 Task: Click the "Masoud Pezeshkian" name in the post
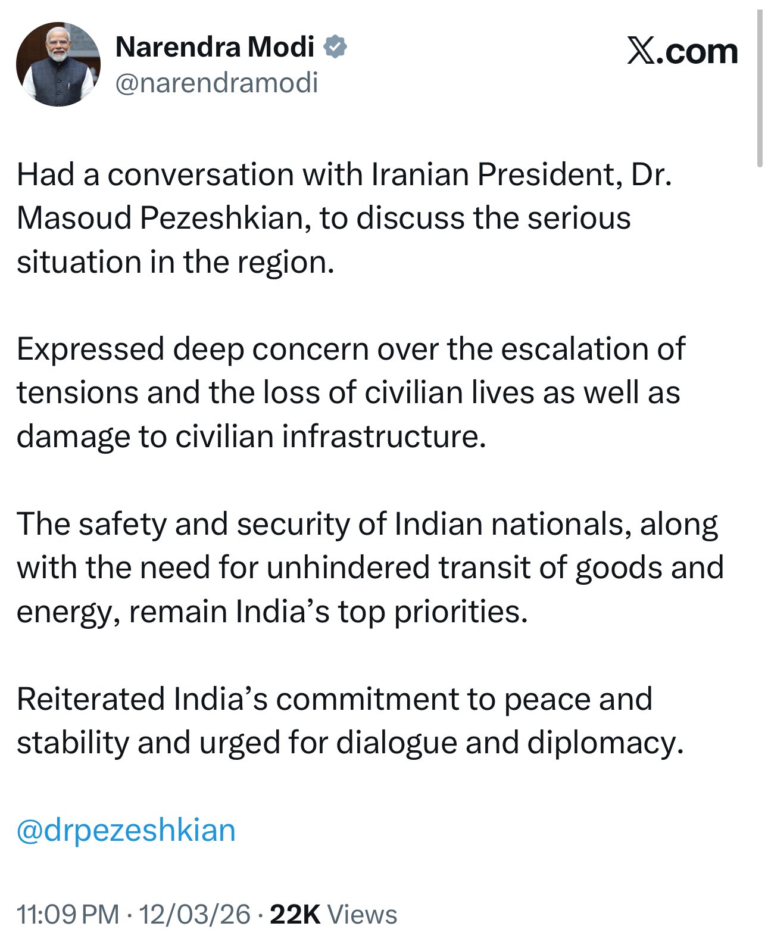[160, 218]
